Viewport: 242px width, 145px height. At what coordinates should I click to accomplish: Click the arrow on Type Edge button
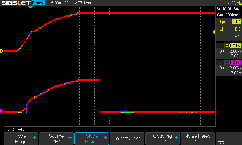click(x=34, y=137)
